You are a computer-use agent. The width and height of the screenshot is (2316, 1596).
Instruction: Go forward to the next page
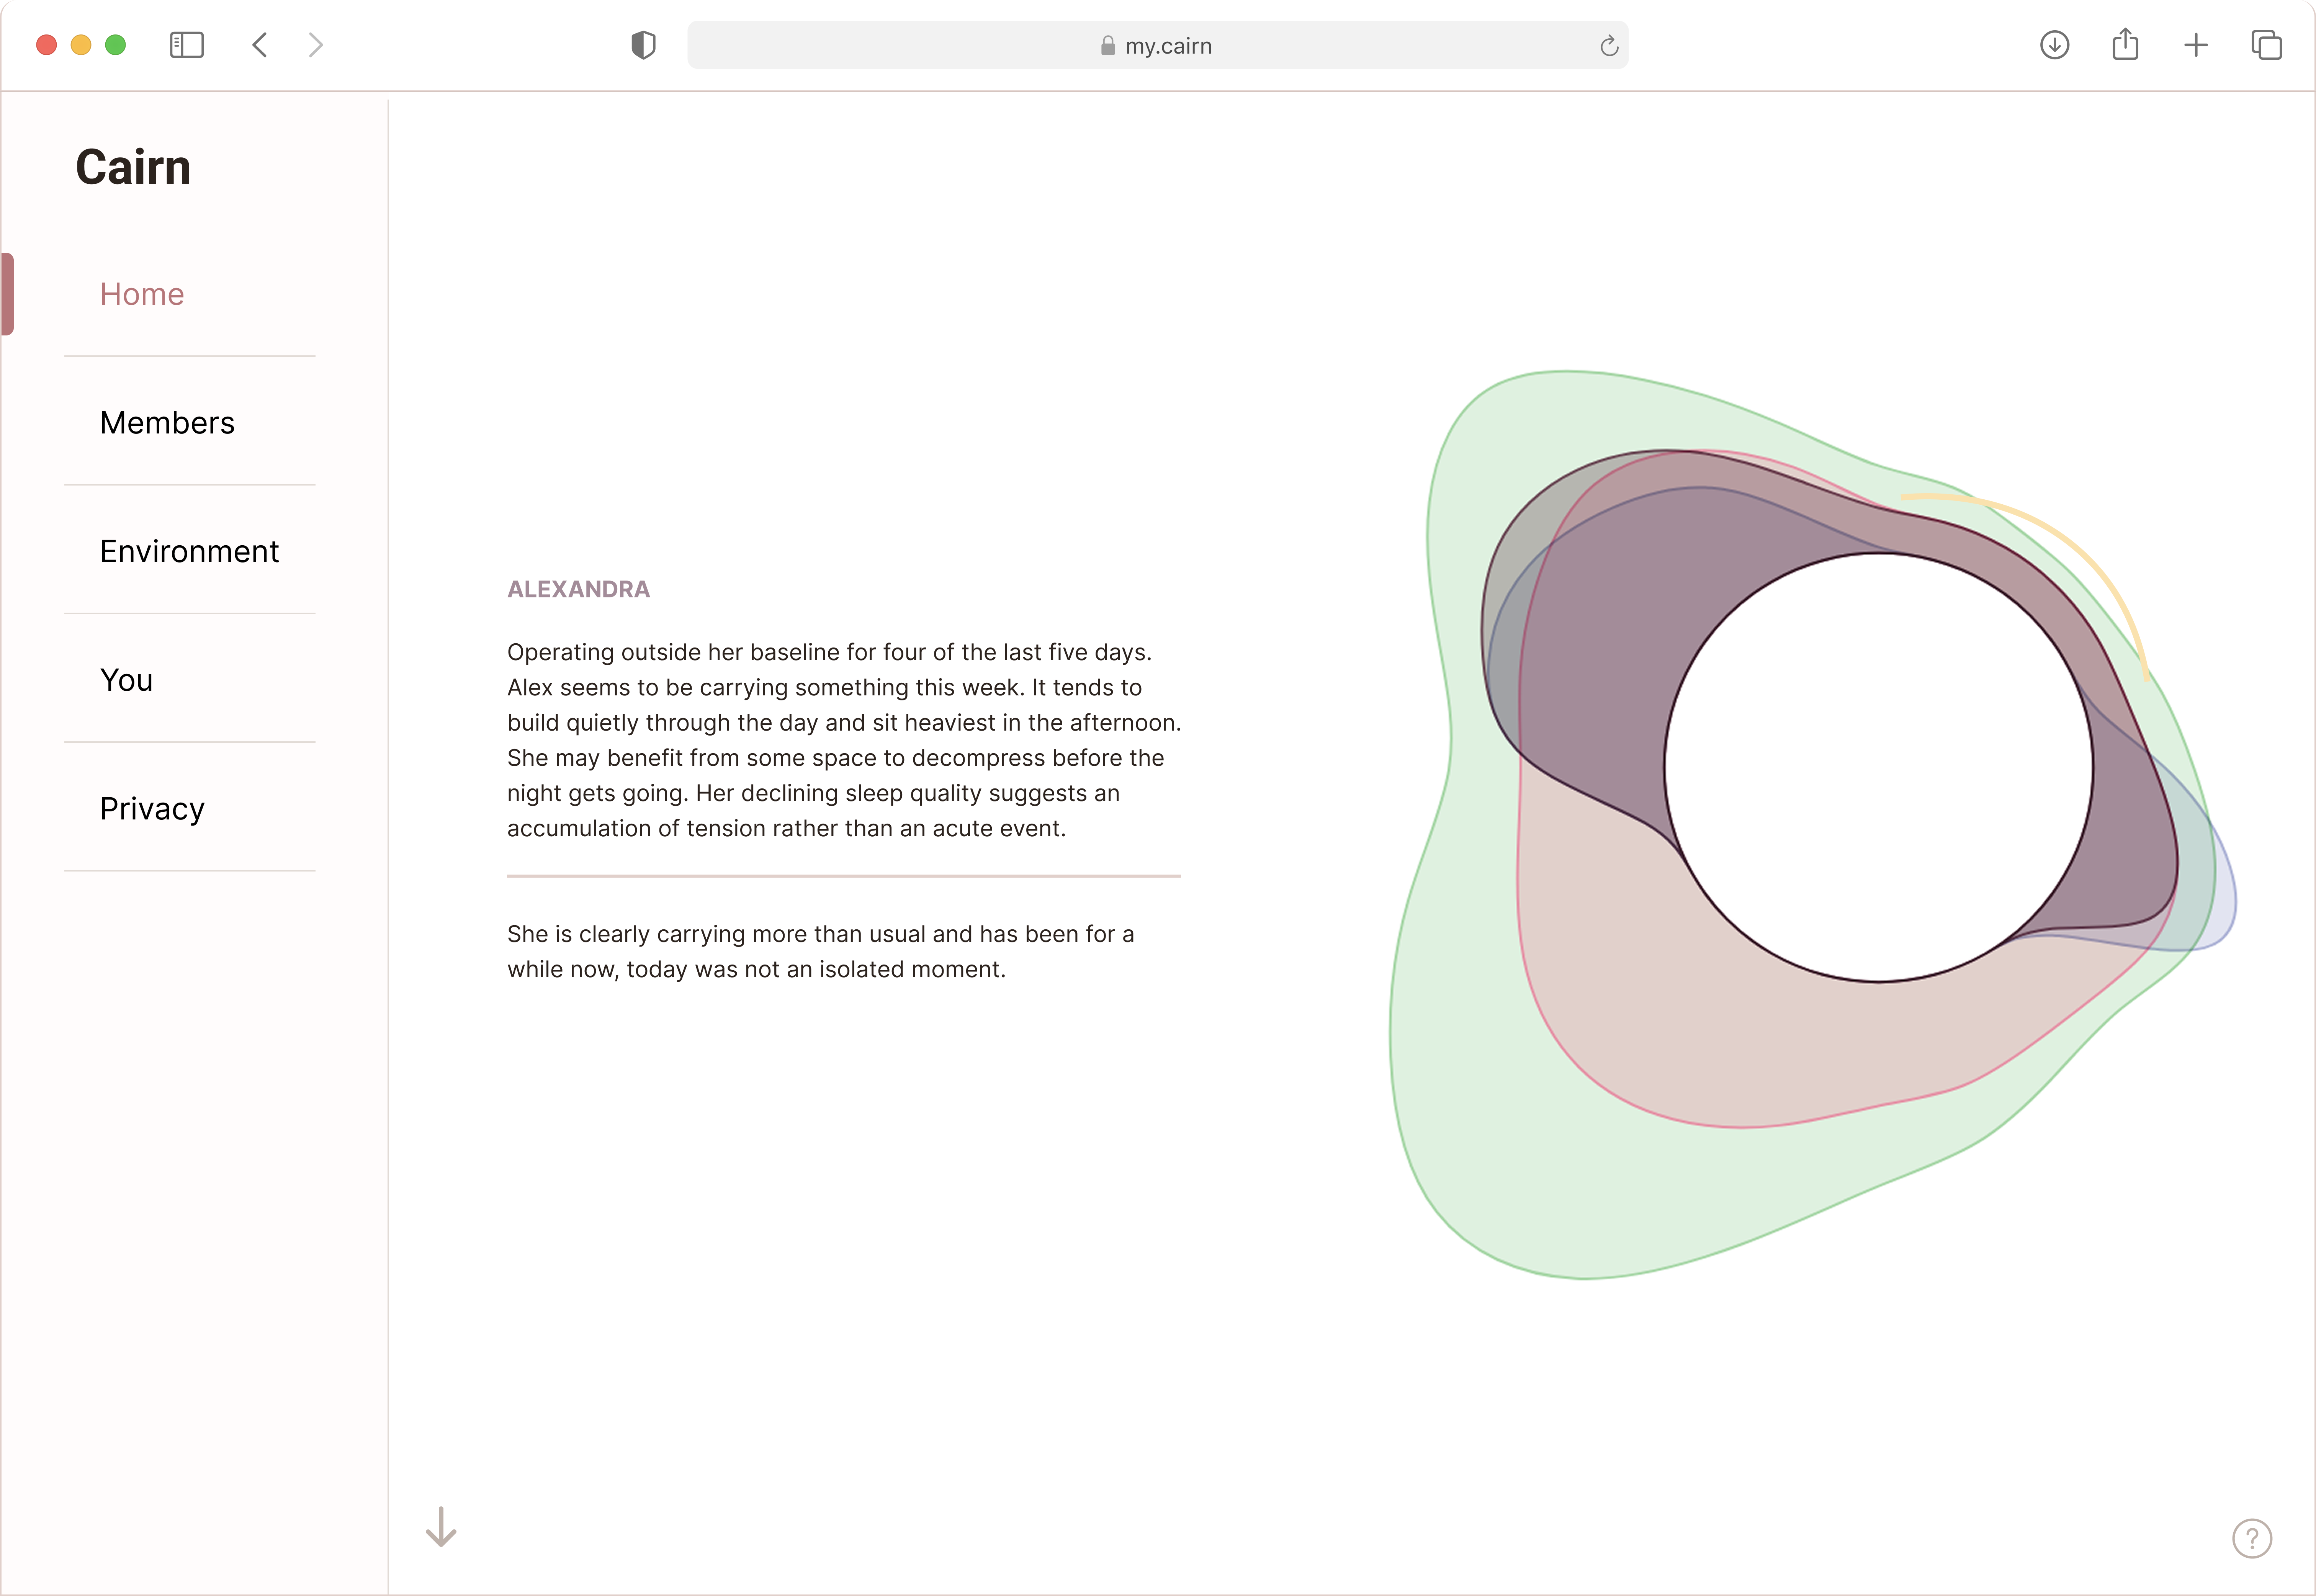coord(315,45)
